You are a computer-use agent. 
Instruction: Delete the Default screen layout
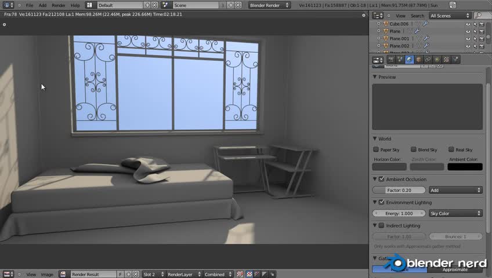155,5
